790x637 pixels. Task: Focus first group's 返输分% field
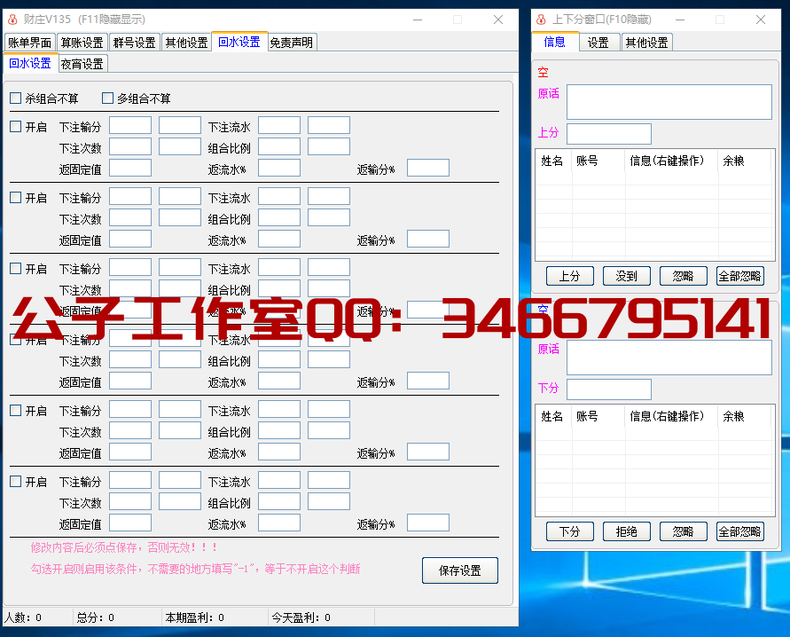pos(428,168)
